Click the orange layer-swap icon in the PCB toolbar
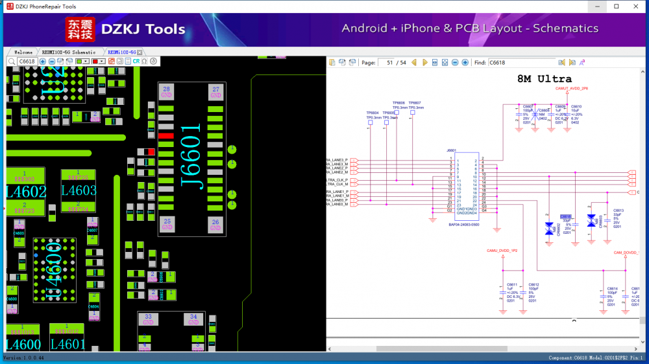Image resolution: width=649 pixels, height=364 pixels. pos(112,61)
